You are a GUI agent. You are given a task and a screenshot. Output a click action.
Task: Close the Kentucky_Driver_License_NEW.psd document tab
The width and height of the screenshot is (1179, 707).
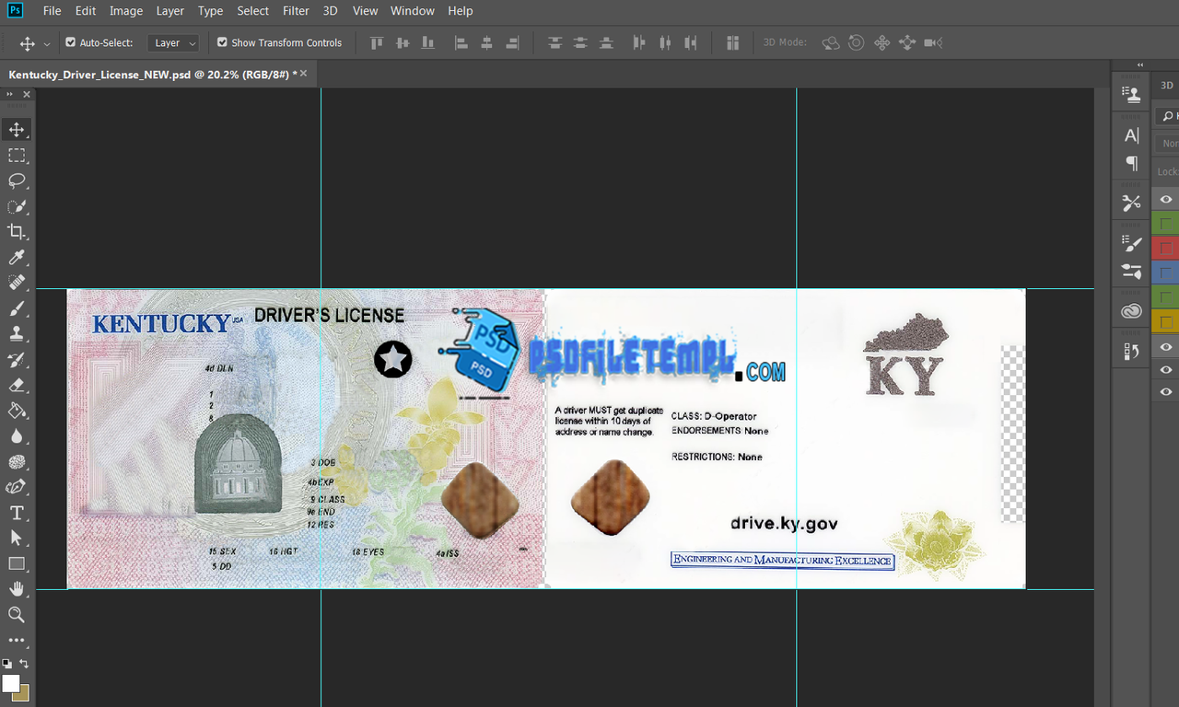[x=304, y=73]
